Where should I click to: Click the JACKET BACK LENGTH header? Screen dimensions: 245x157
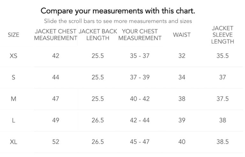pos(98,35)
